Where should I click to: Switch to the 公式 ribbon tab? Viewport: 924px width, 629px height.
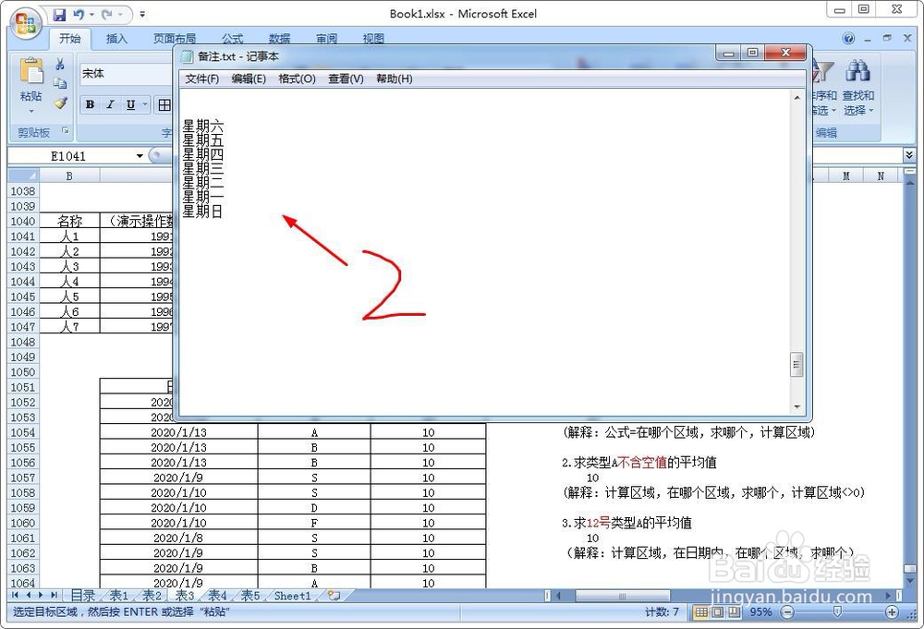[232, 39]
